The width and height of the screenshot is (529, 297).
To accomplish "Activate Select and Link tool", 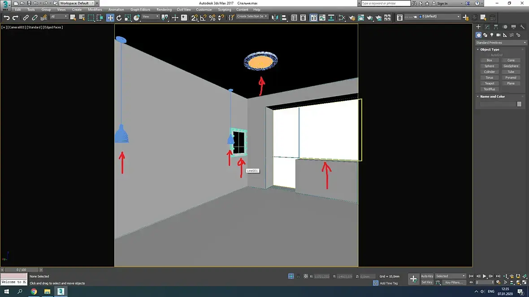I will click(x=26, y=17).
